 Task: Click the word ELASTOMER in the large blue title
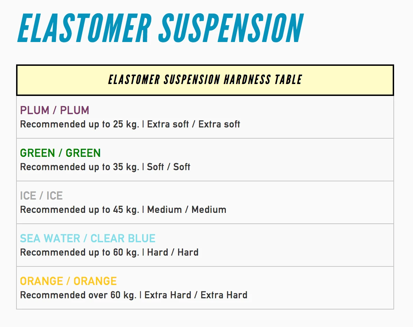point(84,28)
